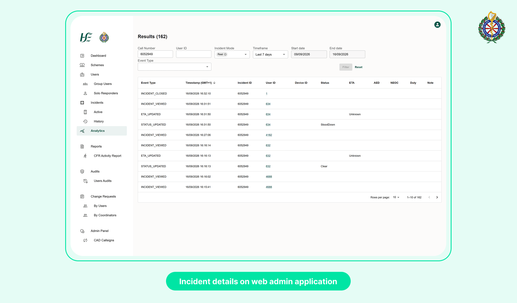
Task: Open user ID 4182 link
Action: tap(269, 135)
